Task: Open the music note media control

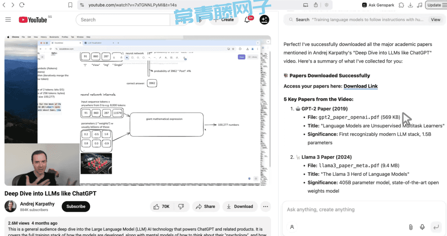Action: (x=419, y=5)
